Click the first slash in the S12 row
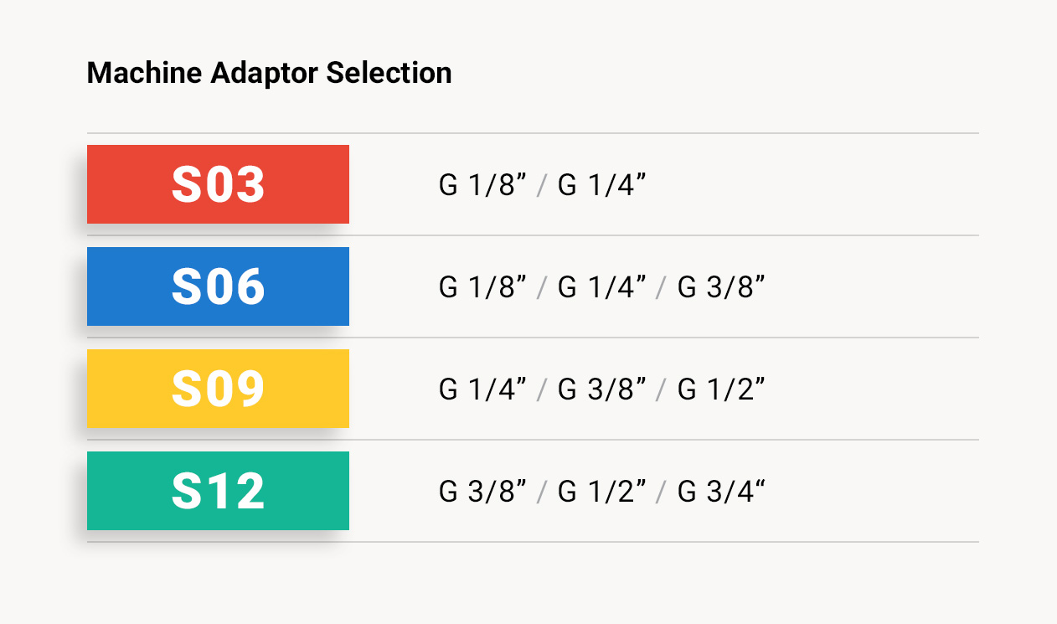This screenshot has height=624, width=1057. (x=542, y=492)
